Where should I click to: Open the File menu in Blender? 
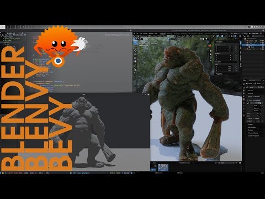[137, 34]
